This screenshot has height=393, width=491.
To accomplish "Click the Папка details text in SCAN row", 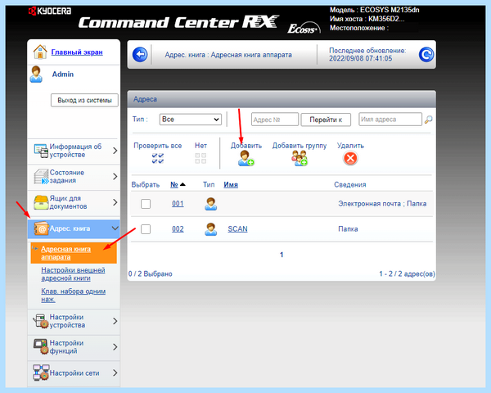I will point(348,229).
